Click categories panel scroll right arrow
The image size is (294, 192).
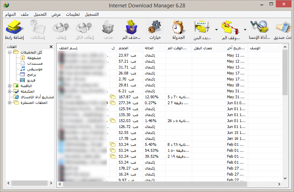pos(51,183)
